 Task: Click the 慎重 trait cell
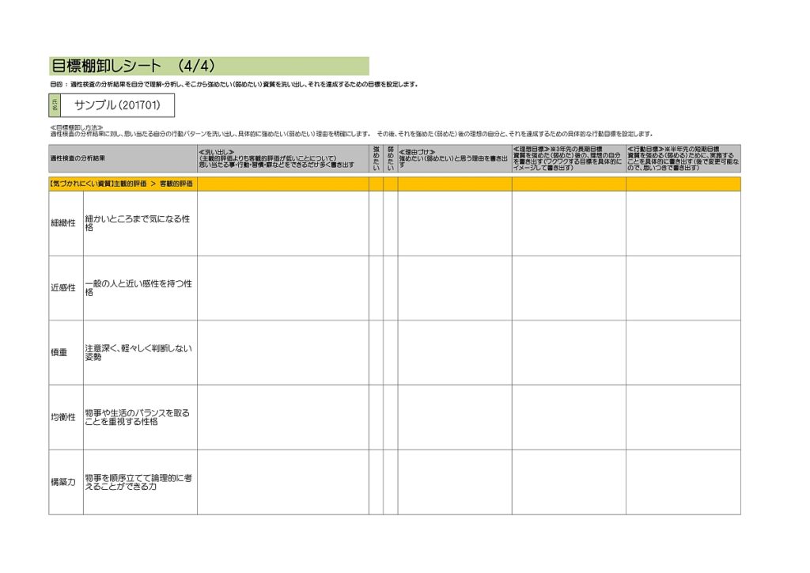click(66, 352)
